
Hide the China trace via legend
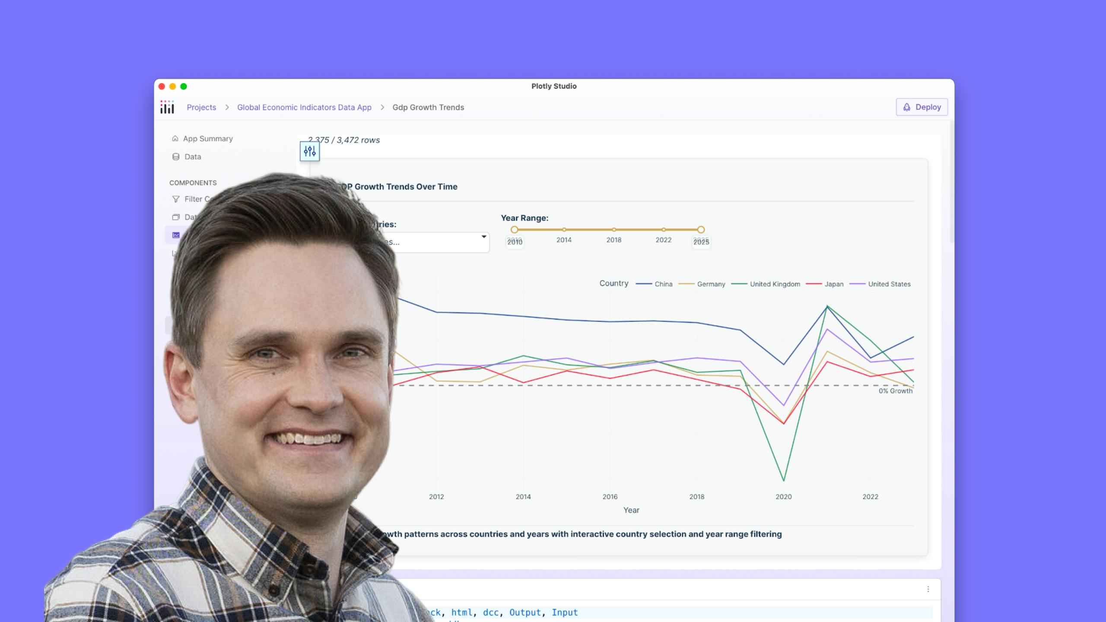664,284
